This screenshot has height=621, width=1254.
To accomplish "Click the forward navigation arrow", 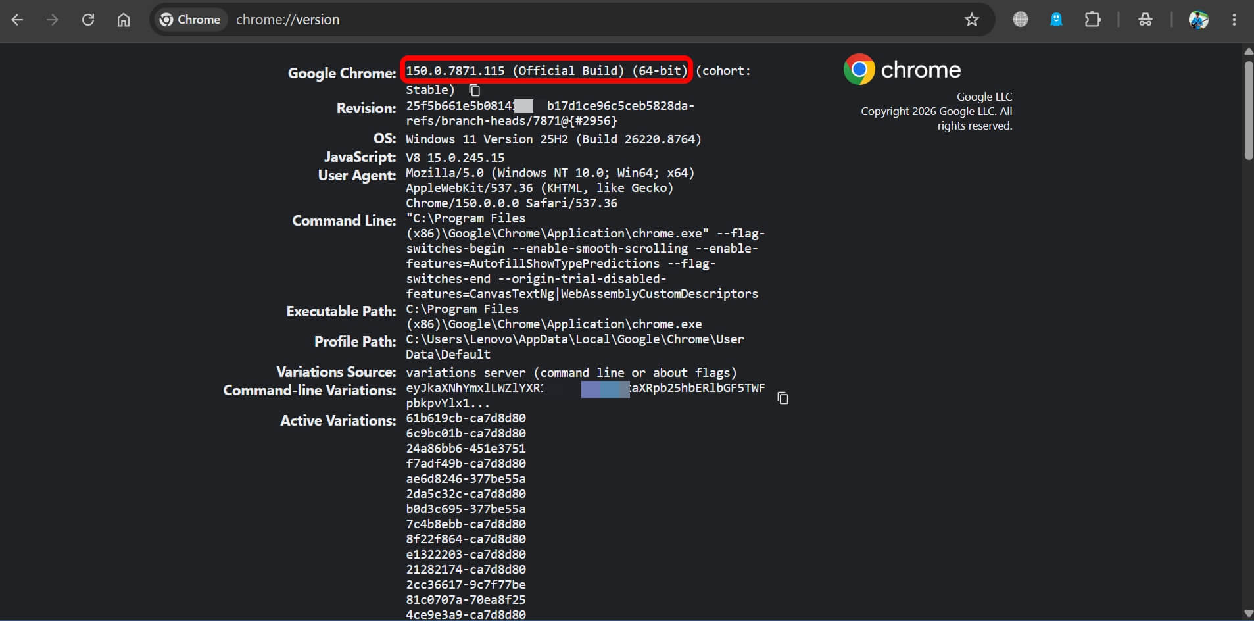I will click(x=52, y=20).
